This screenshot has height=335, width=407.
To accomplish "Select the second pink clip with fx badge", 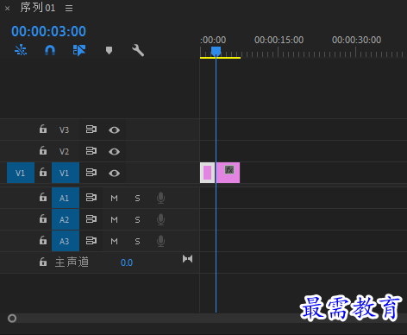I will coord(228,173).
